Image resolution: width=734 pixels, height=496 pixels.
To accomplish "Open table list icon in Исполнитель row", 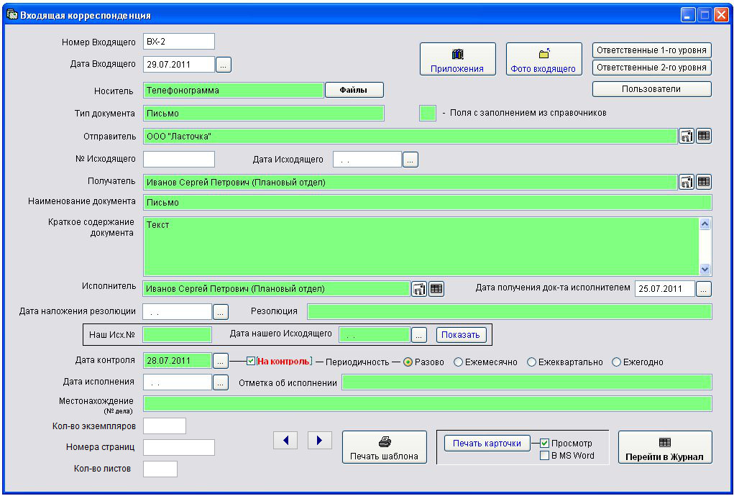I will [436, 289].
